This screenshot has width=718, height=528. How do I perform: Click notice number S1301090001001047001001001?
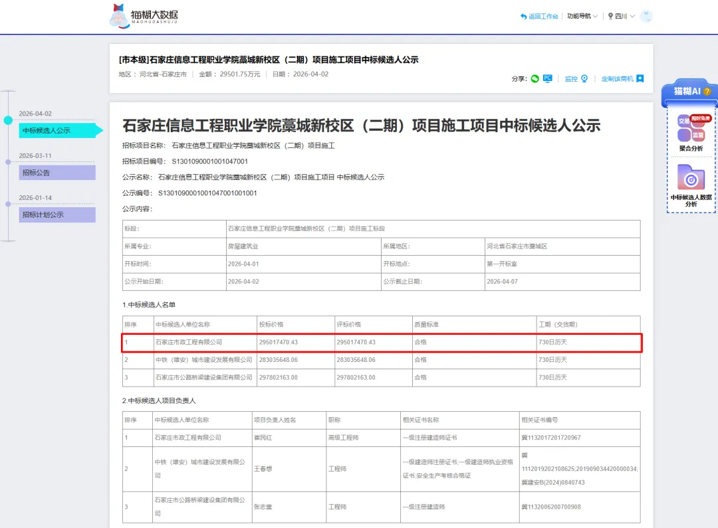(x=207, y=193)
